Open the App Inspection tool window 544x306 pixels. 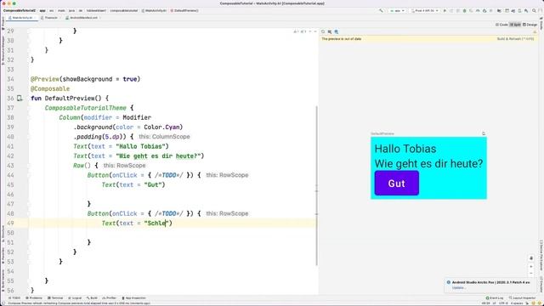tap(133, 298)
